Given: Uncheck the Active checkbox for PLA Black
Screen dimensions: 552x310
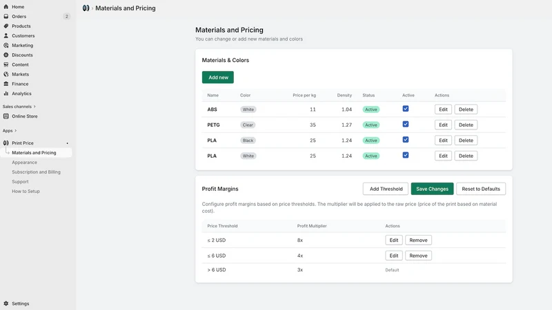Looking at the screenshot, I should (406, 140).
